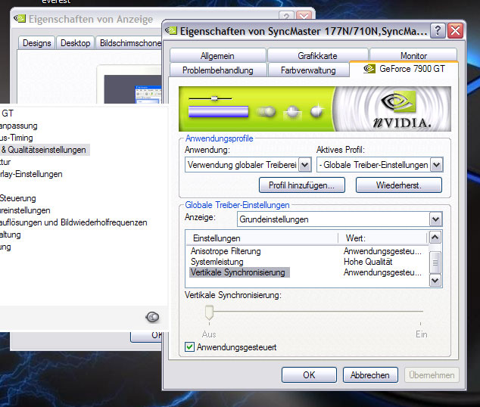This screenshot has height=407, width=480.
Task: Click the Einstellungen column header
Action: (x=263, y=238)
